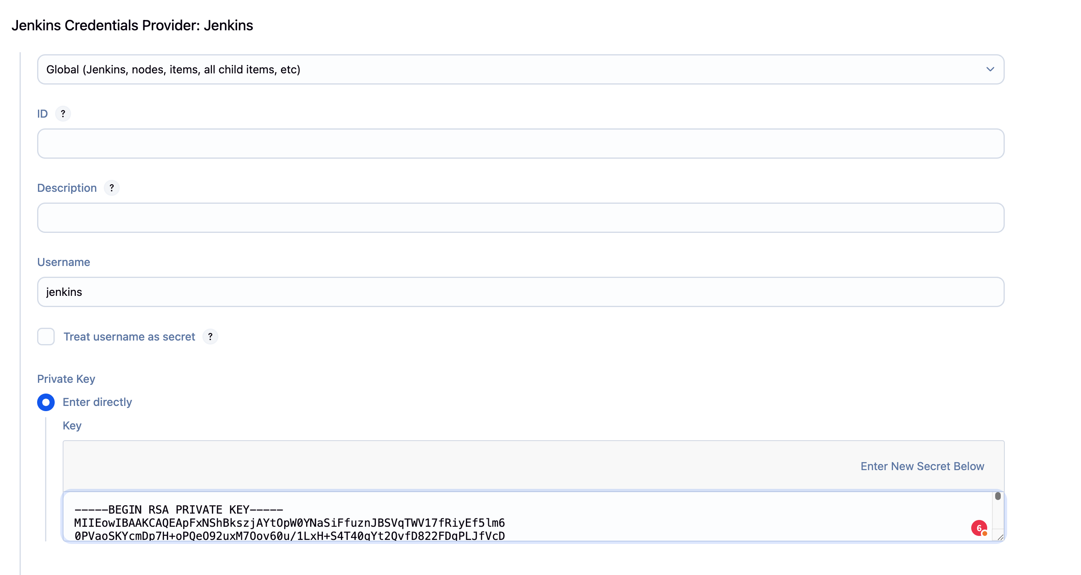The width and height of the screenshot is (1081, 575).
Task: Enable Treat username as secret checkbox
Action: click(46, 337)
